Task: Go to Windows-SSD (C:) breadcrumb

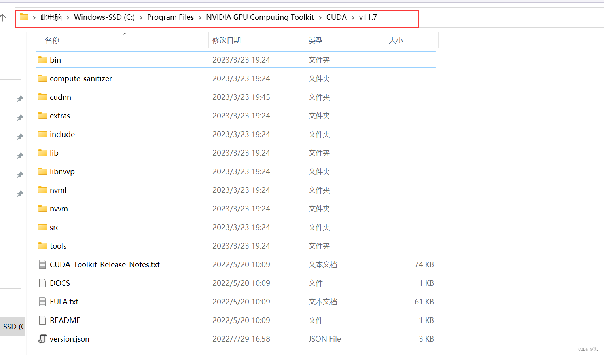Action: (104, 17)
